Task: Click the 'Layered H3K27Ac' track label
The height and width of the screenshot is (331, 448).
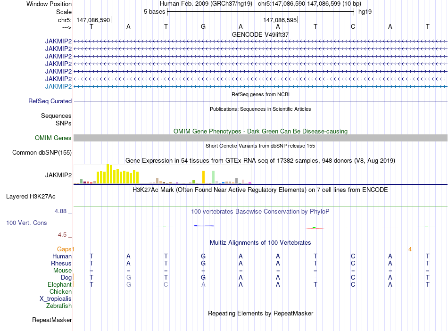Action: coord(31,197)
